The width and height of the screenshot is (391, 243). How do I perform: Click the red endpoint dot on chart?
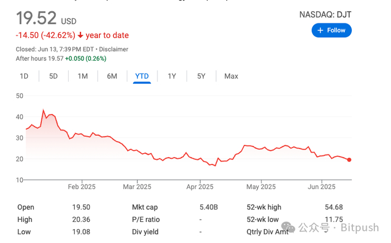[x=349, y=160]
